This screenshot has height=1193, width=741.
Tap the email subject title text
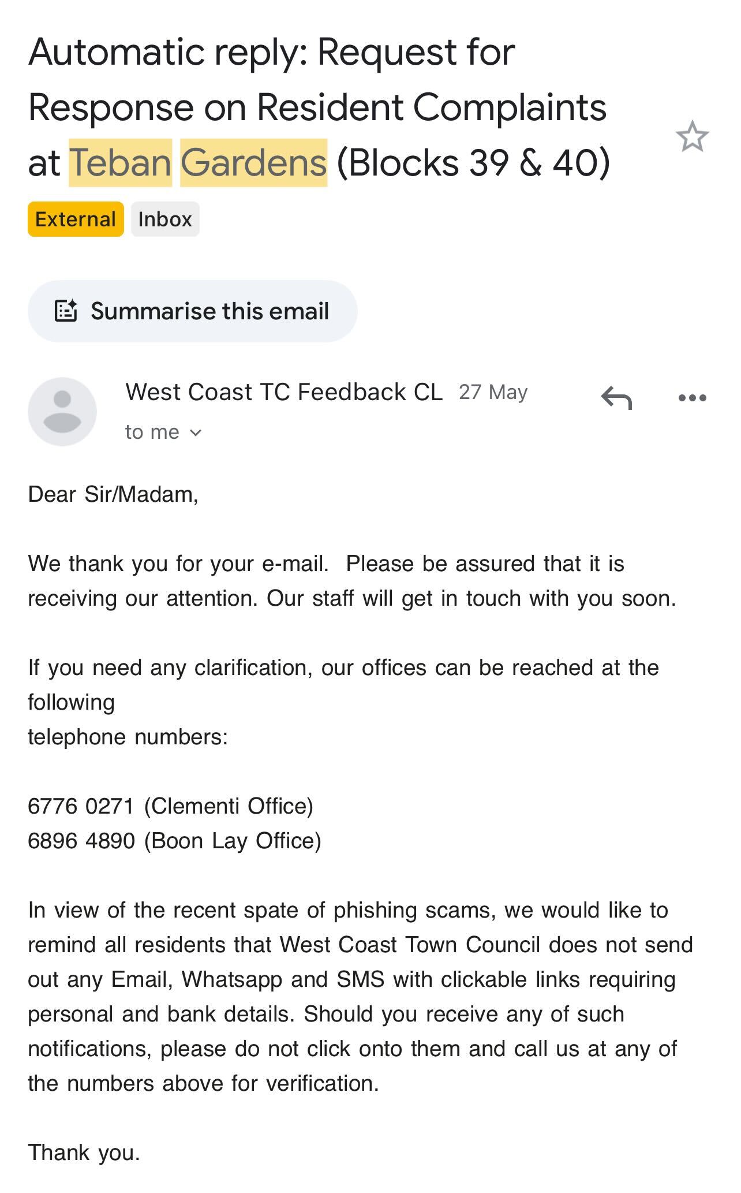pos(319,107)
